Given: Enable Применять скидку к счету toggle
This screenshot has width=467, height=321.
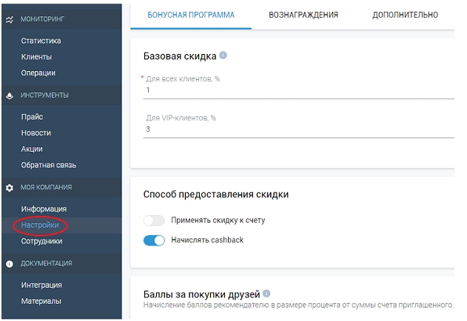Looking at the screenshot, I should pyautogui.click(x=154, y=220).
